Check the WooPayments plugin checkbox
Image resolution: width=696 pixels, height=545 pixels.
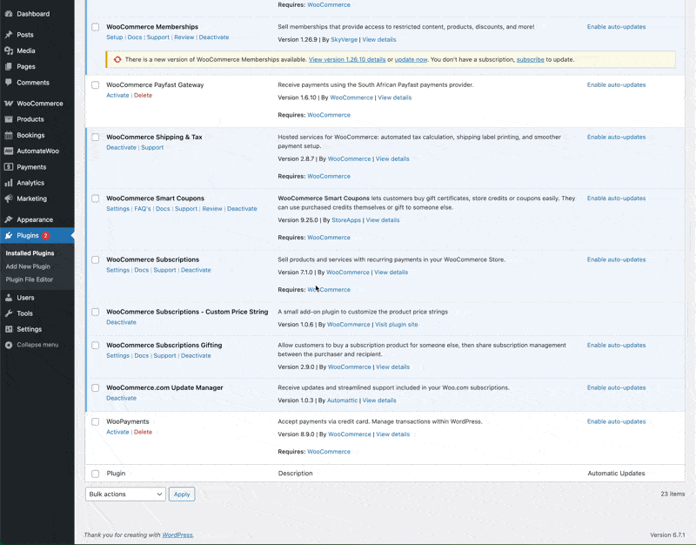pyautogui.click(x=96, y=421)
